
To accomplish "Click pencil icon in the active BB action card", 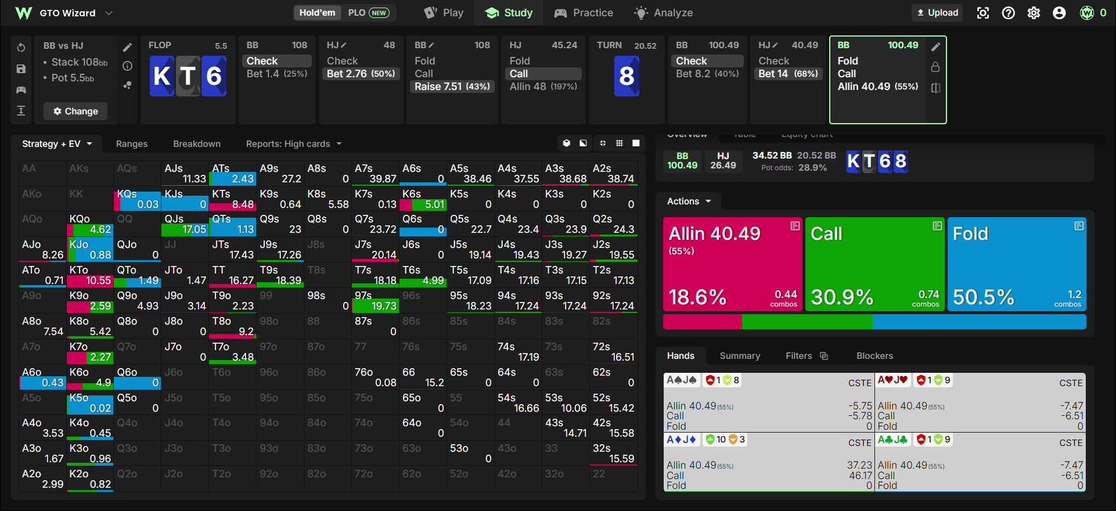I will tap(935, 47).
